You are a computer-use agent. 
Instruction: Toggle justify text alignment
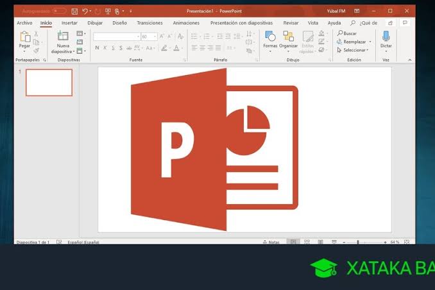click(x=218, y=48)
